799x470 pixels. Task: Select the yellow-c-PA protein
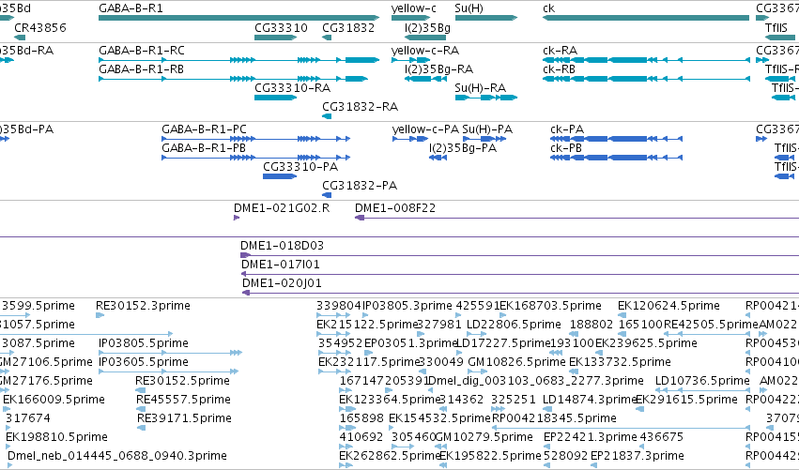410,139
